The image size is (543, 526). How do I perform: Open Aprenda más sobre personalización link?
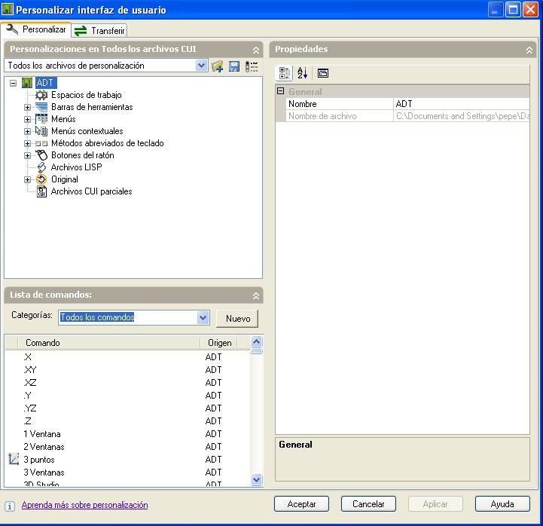[x=85, y=505]
